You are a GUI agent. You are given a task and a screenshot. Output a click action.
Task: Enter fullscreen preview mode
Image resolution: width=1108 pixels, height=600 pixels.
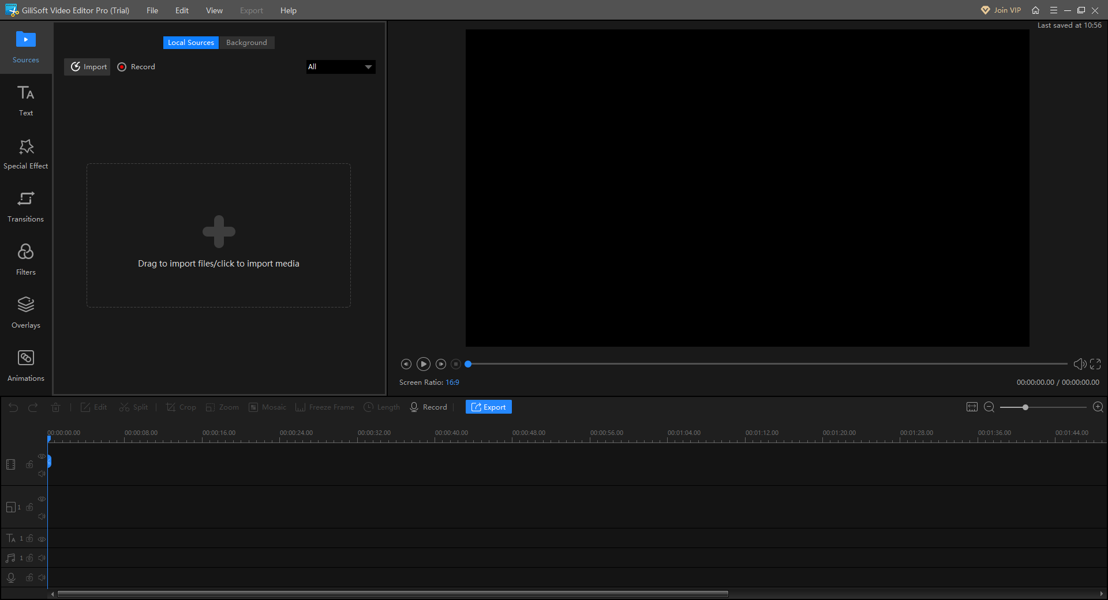coord(1095,364)
